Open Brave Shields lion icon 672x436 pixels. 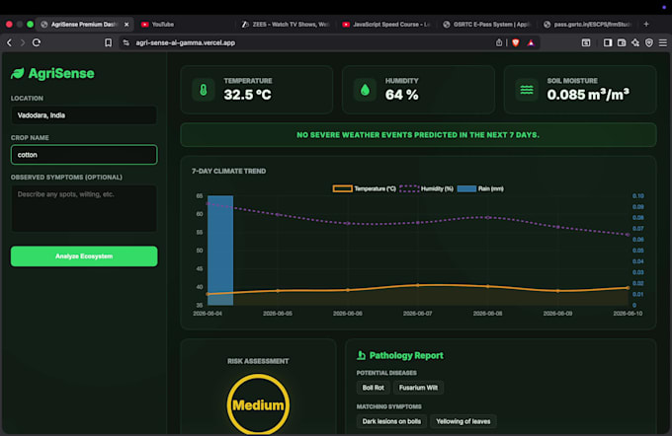click(x=516, y=42)
